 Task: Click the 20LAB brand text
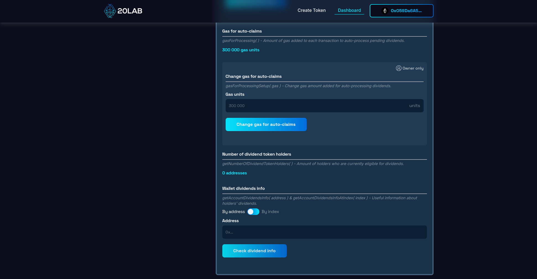point(130,11)
